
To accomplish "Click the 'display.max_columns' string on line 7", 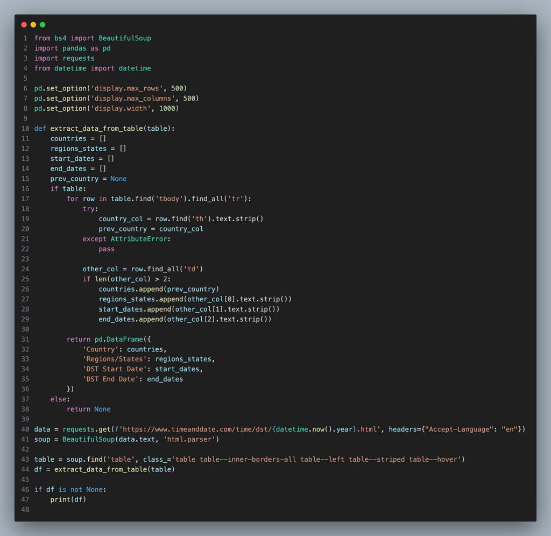I will click(x=133, y=98).
